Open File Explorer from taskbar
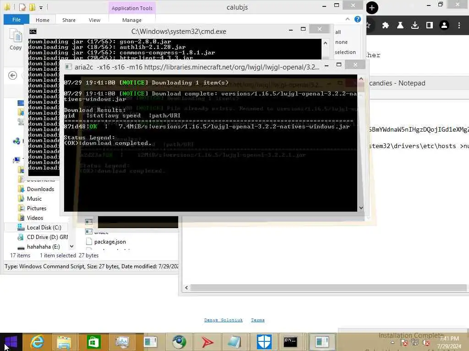The height and width of the screenshot is (351, 469). [x=64, y=342]
